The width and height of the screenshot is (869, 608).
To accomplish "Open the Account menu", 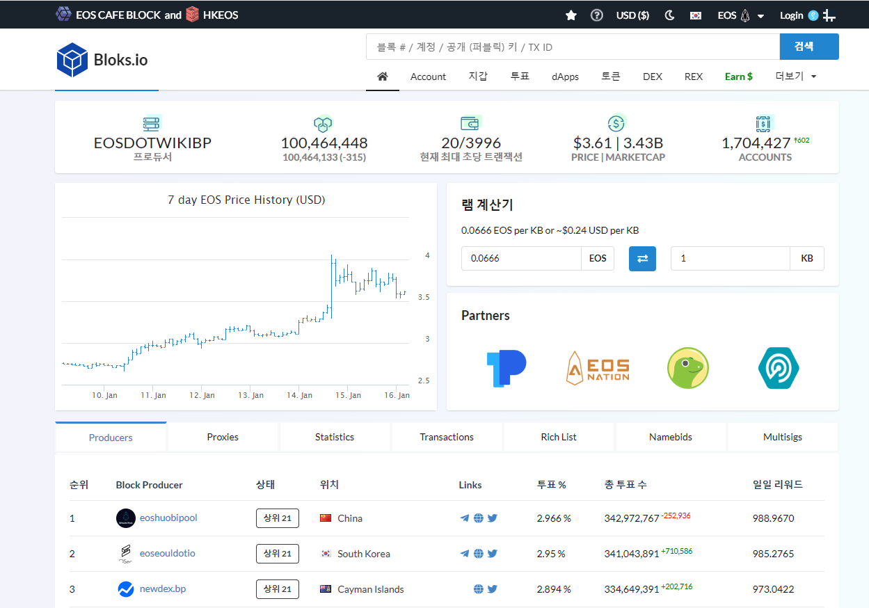I will point(428,77).
